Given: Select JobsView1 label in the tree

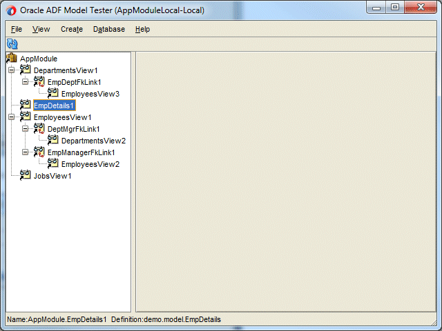Looking at the screenshot, I should tap(52, 176).
